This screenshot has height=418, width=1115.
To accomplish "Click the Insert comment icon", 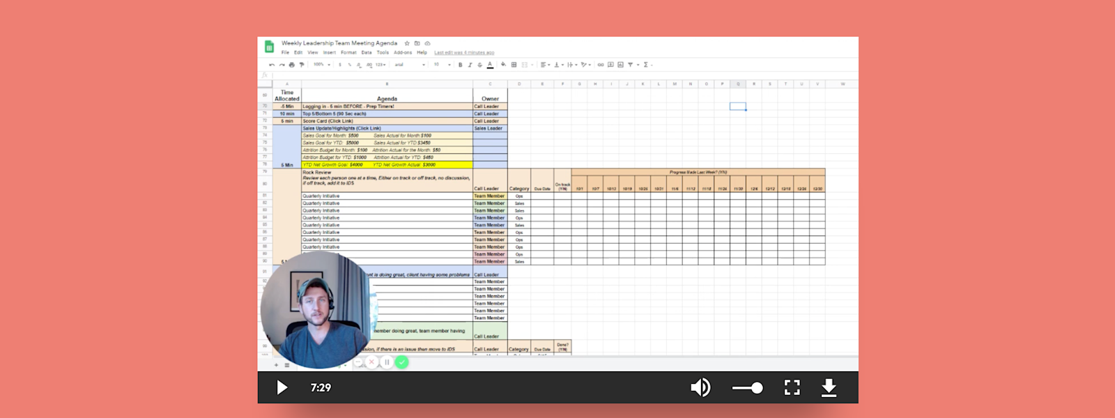I will 610,65.
